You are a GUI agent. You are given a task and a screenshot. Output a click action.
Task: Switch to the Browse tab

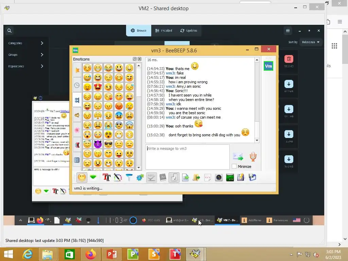coord(139,30)
